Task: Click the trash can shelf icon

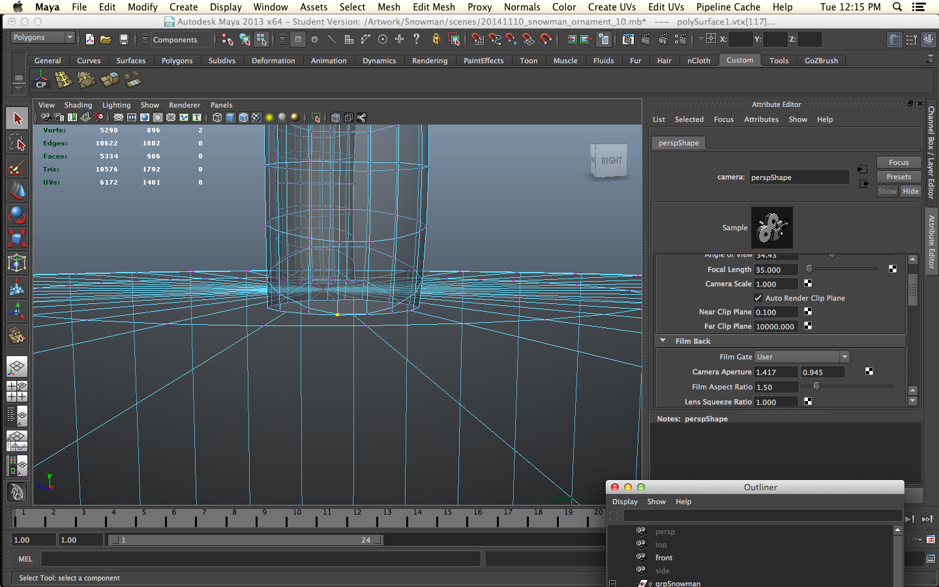Action: pyautogui.click(x=931, y=59)
